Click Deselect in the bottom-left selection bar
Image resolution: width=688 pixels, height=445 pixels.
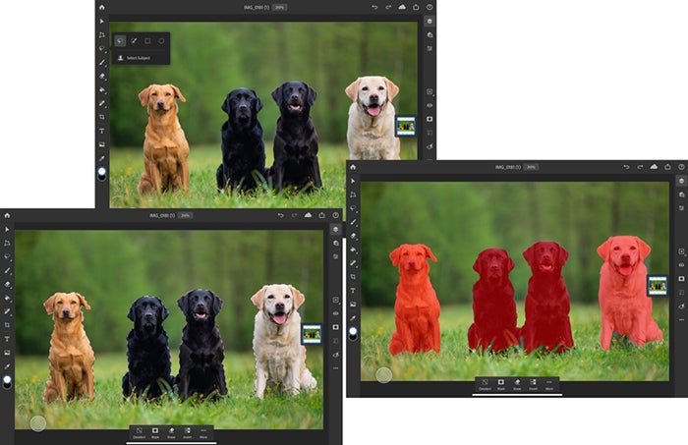140,433
